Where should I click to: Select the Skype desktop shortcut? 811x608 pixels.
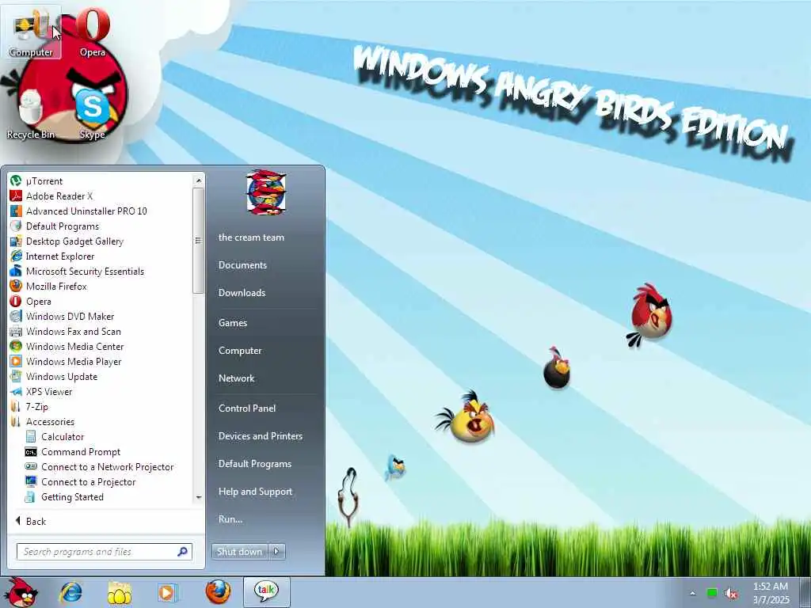click(93, 115)
